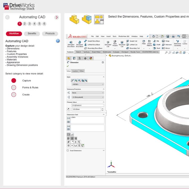Select the Mirror feature

pyautogui.click(x=166, y=48)
